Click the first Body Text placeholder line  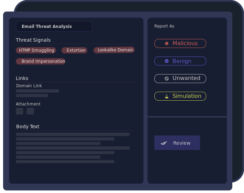(x=73, y=134)
